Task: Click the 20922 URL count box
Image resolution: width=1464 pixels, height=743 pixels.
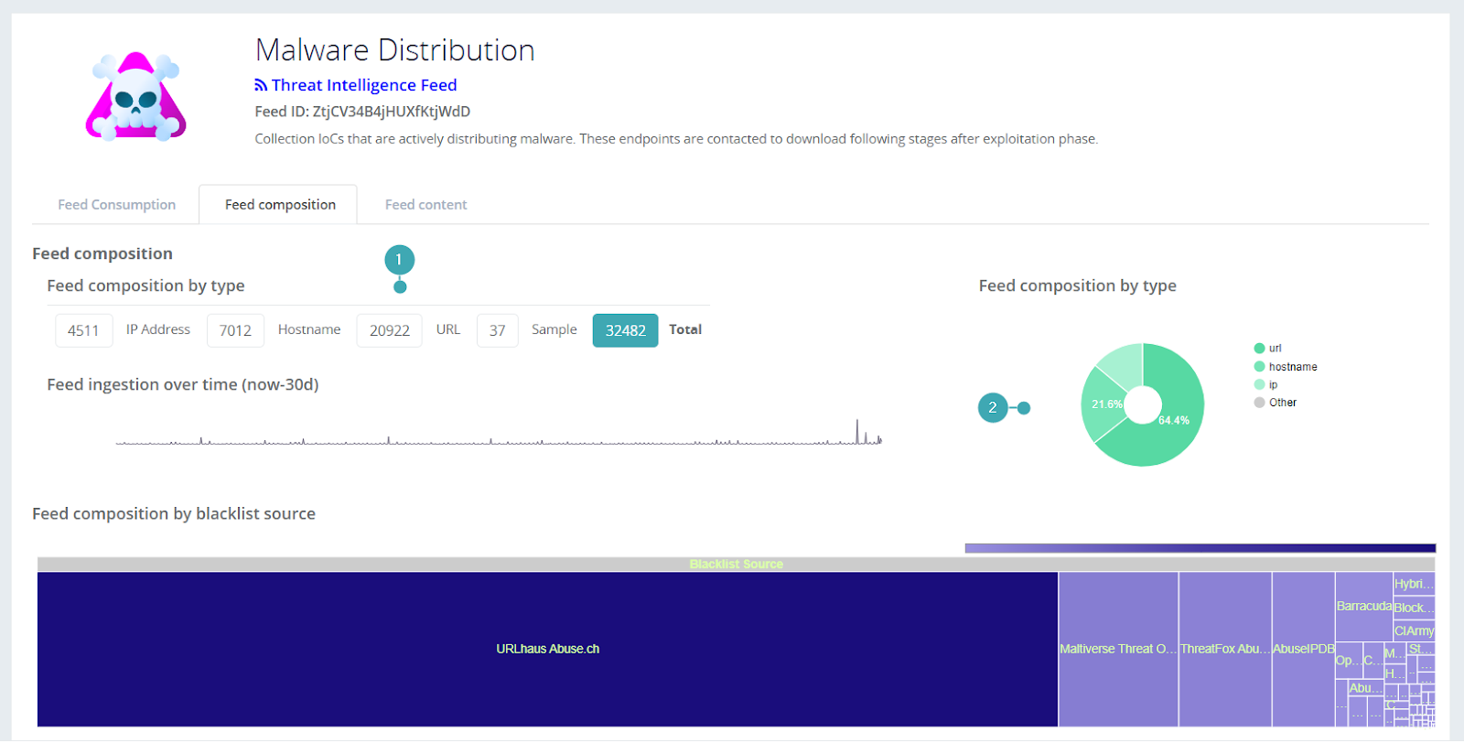Action: pyautogui.click(x=389, y=330)
